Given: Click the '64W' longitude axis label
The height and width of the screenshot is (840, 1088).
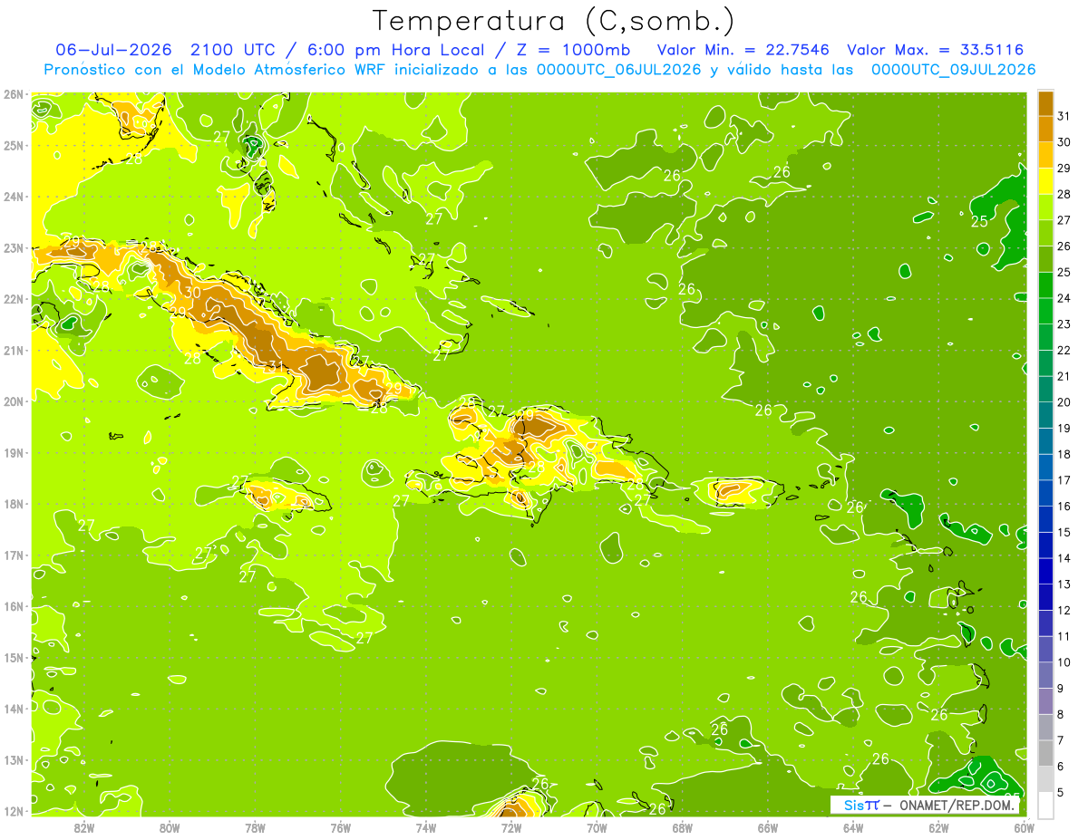Looking at the screenshot, I should tap(853, 827).
